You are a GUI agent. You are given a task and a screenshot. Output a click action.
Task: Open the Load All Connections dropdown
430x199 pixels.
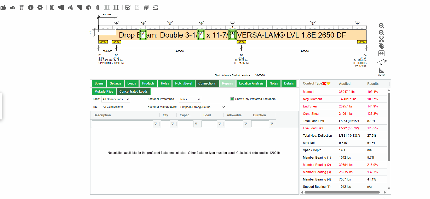coord(116,99)
